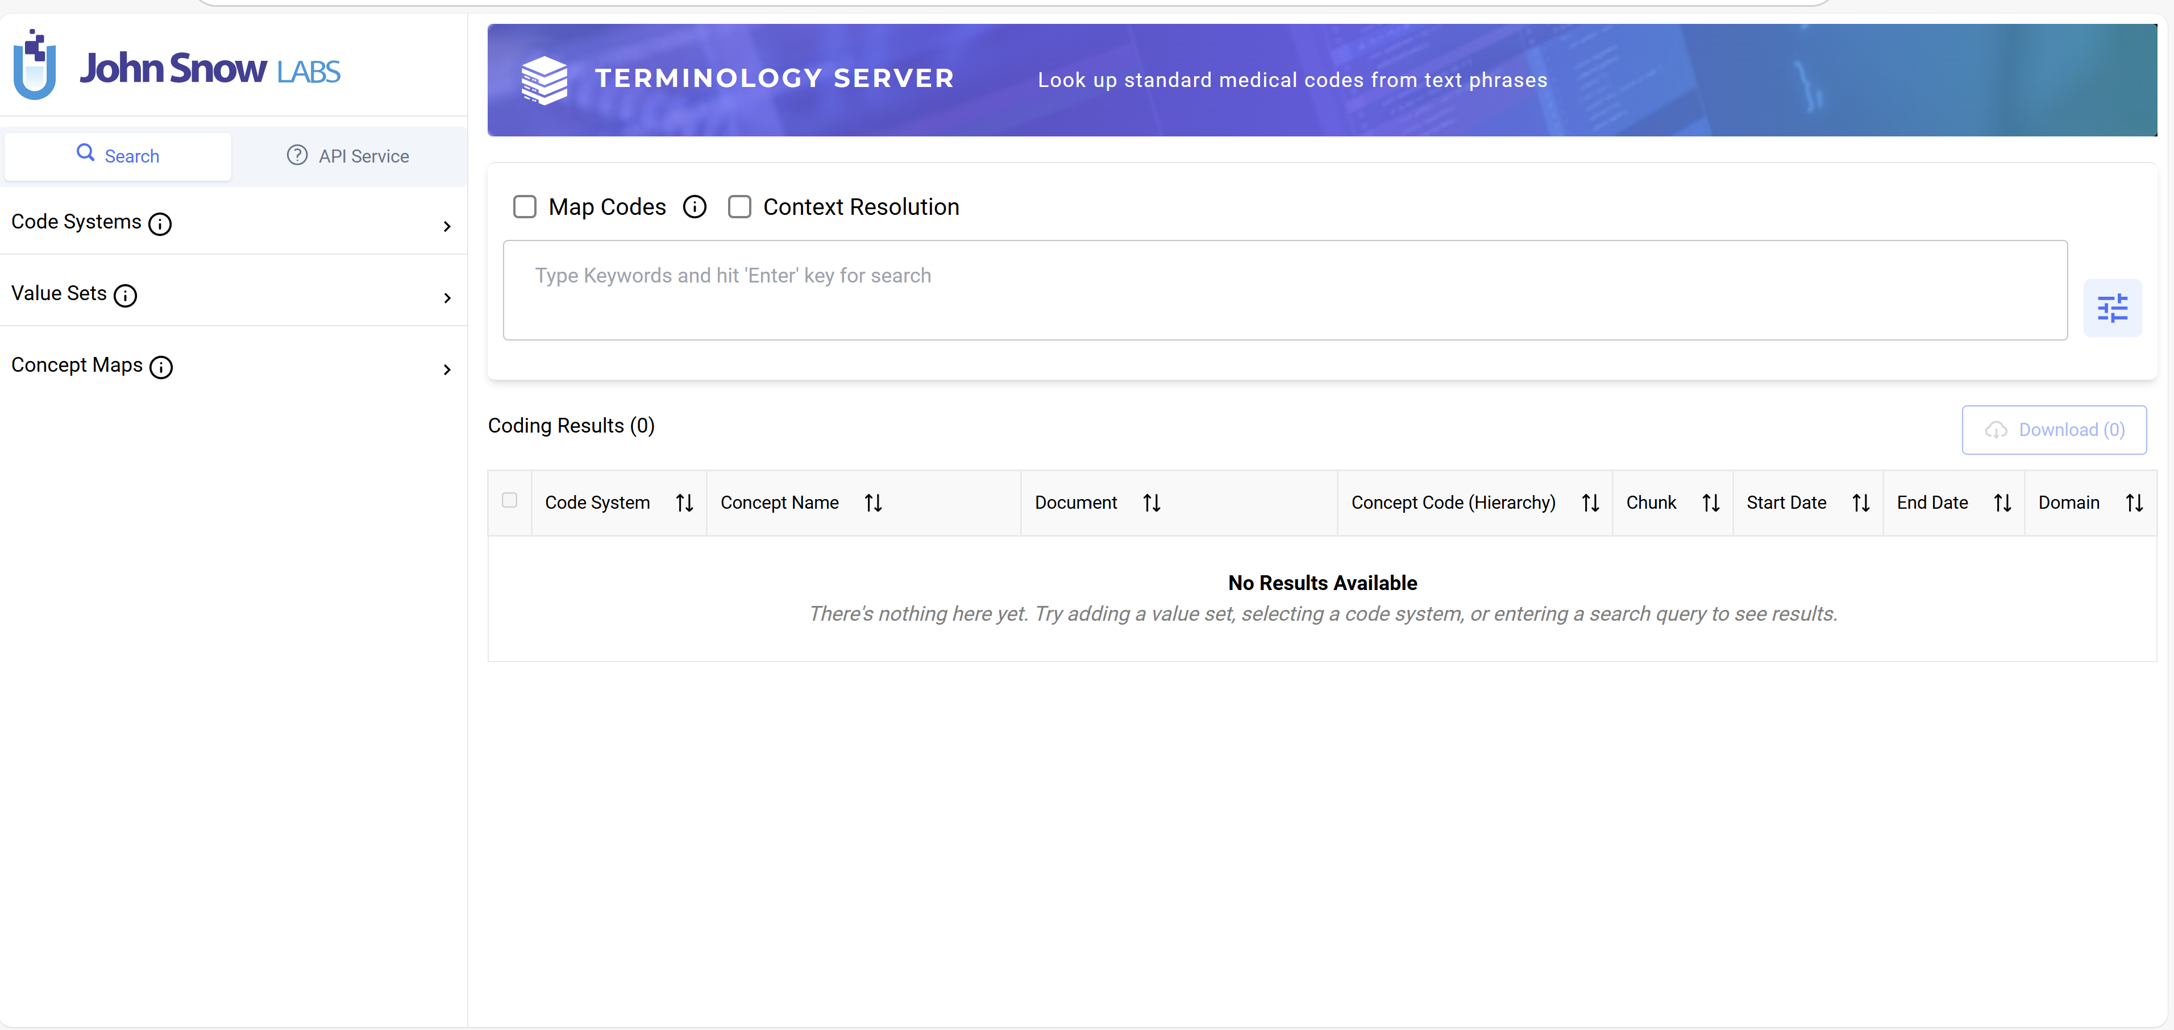Sort by End Date column
This screenshot has width=2174, height=1030.
pyautogui.click(x=2003, y=503)
